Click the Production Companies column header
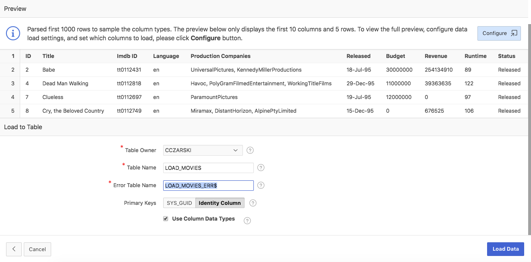The width and height of the screenshot is (531, 262). pyautogui.click(x=220, y=56)
